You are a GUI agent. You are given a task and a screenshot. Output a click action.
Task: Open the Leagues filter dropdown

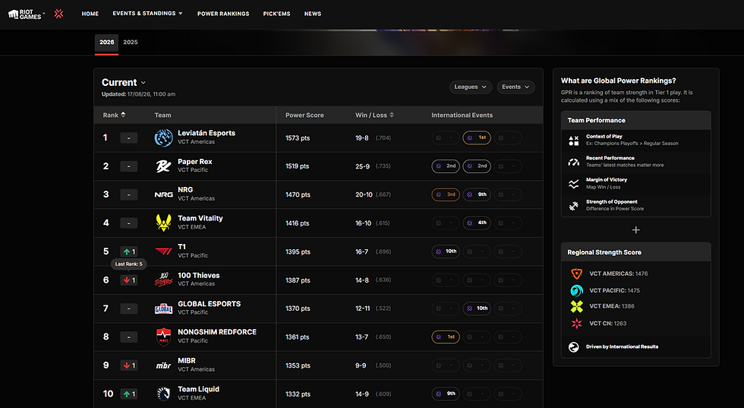470,87
